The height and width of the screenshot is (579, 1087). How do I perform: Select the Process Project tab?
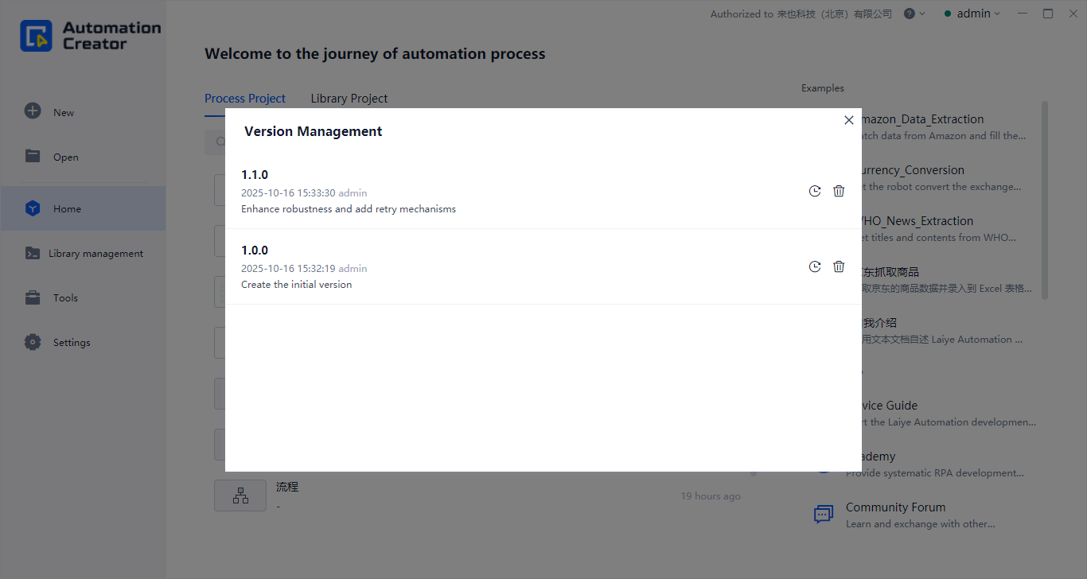(x=244, y=99)
